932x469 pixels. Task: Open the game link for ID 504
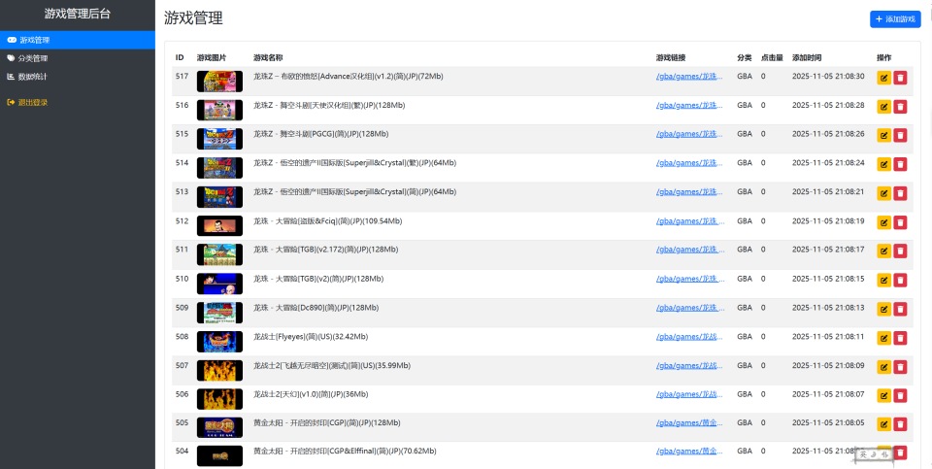[x=689, y=452]
